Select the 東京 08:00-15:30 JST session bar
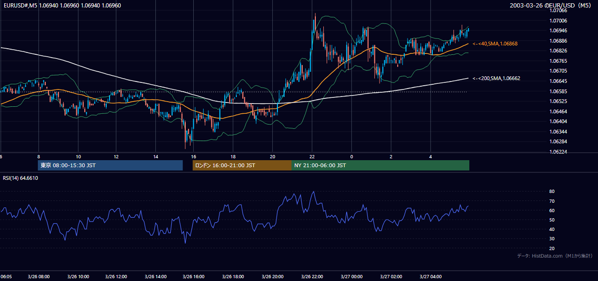 [x=110, y=165]
